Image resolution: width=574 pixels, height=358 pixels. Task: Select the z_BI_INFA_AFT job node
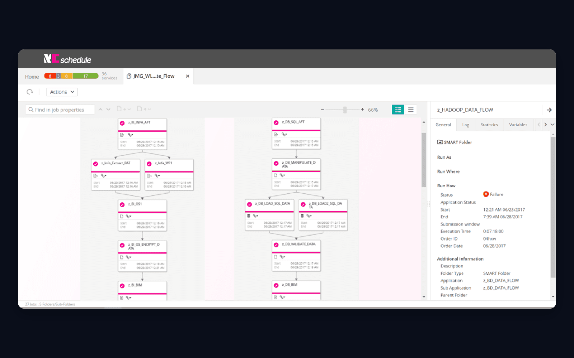[142, 134]
